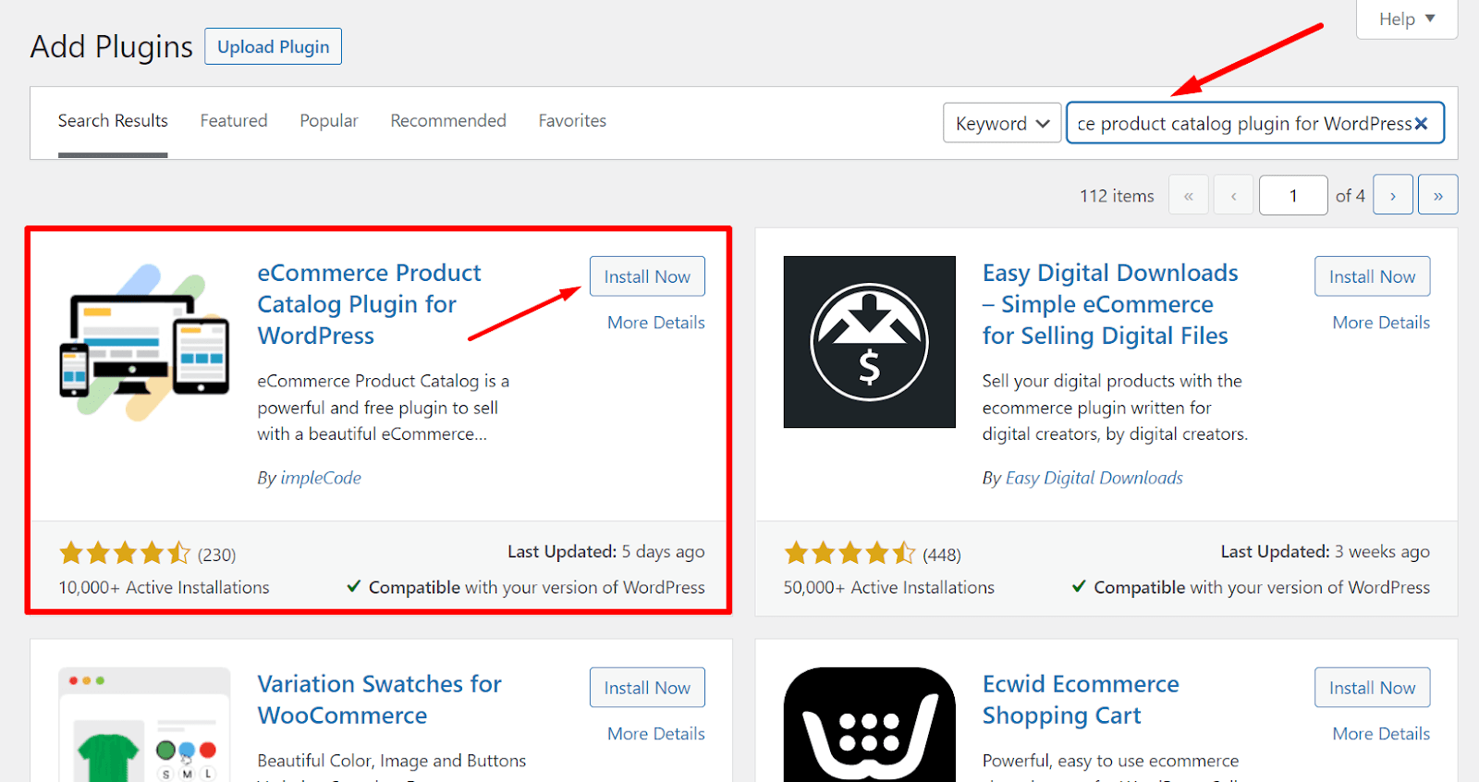1479x782 pixels.
Task: Jump to last page of results
Action: pos(1437,195)
